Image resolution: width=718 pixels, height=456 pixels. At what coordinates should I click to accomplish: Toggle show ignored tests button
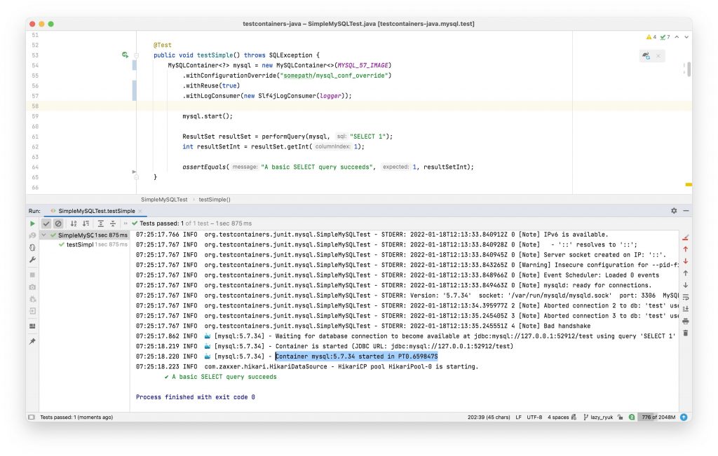[58, 223]
